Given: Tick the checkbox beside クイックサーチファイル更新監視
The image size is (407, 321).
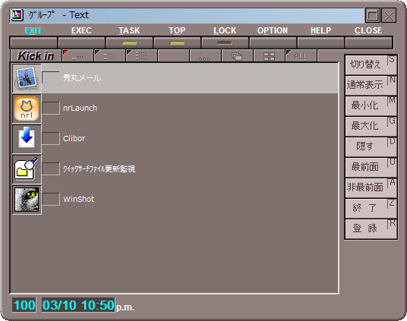Looking at the screenshot, I should click(x=51, y=168).
